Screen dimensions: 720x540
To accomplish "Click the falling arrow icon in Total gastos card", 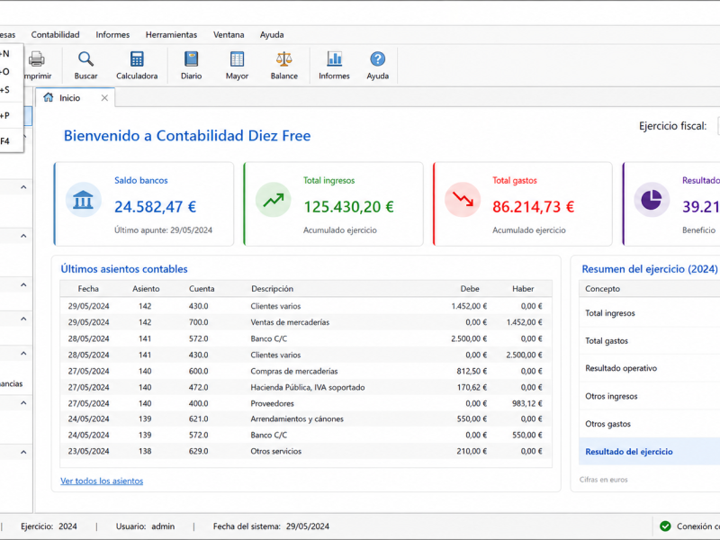I will 463,200.
